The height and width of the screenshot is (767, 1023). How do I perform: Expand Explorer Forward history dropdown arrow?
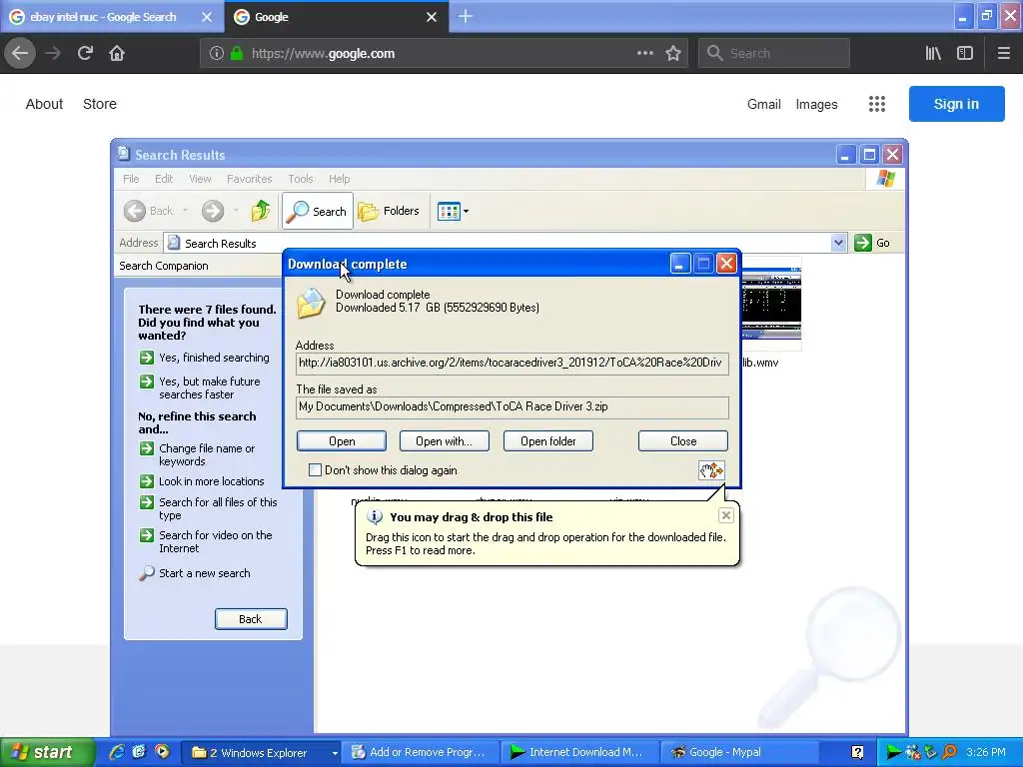236,211
